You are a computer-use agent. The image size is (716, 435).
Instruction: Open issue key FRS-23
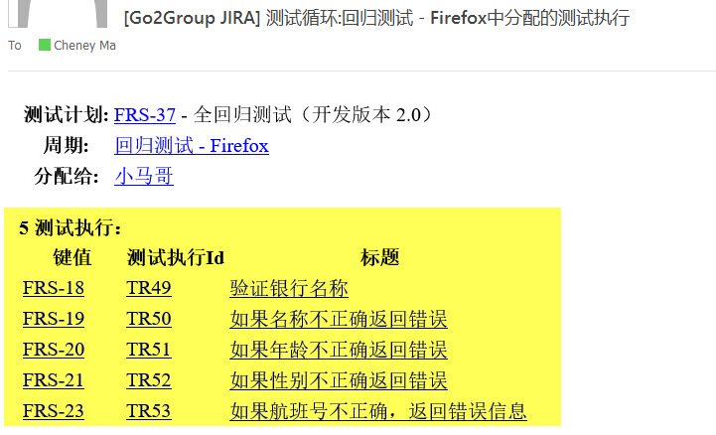point(54,411)
